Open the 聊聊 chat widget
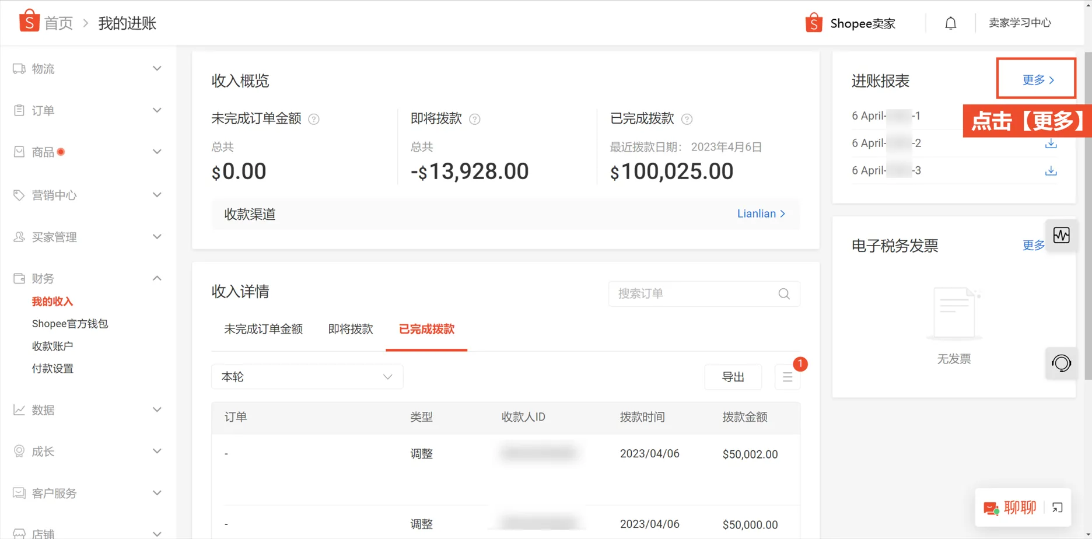Viewport: 1092px width, 539px height. [x=1015, y=508]
